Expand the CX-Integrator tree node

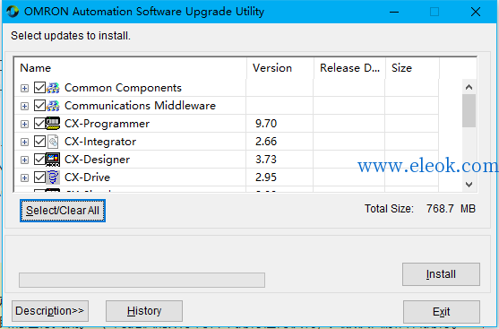(x=24, y=142)
